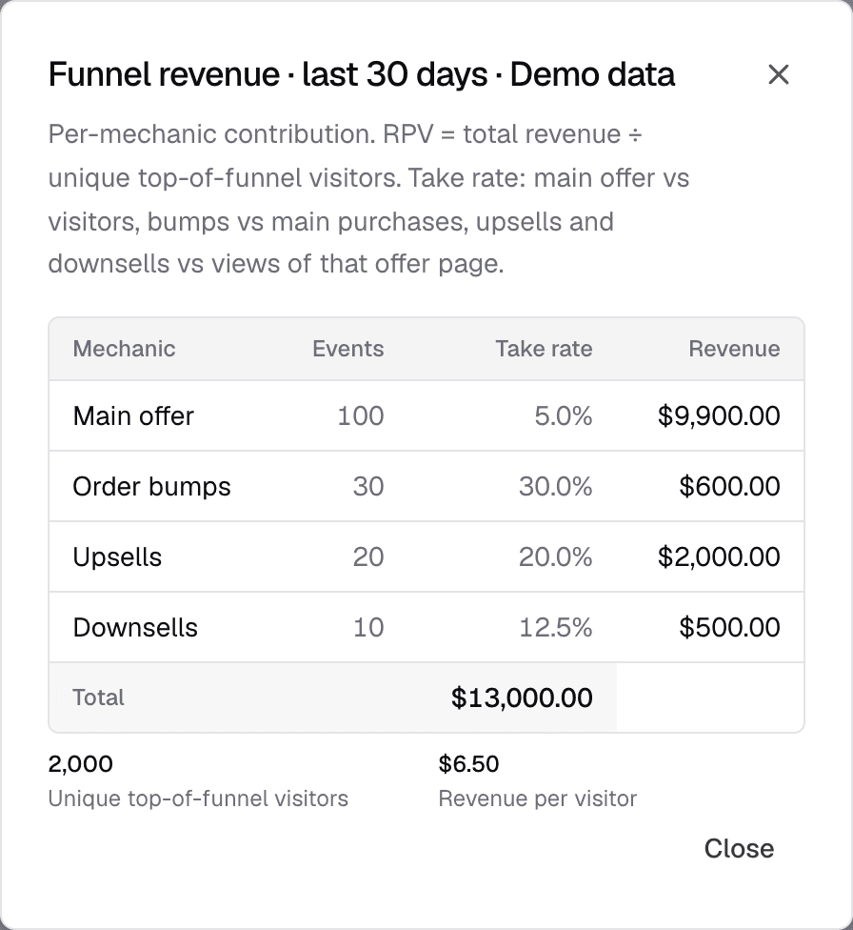853x930 pixels.
Task: Click the 'Unique top-of-funnel visitors' caption
Action: (x=198, y=799)
